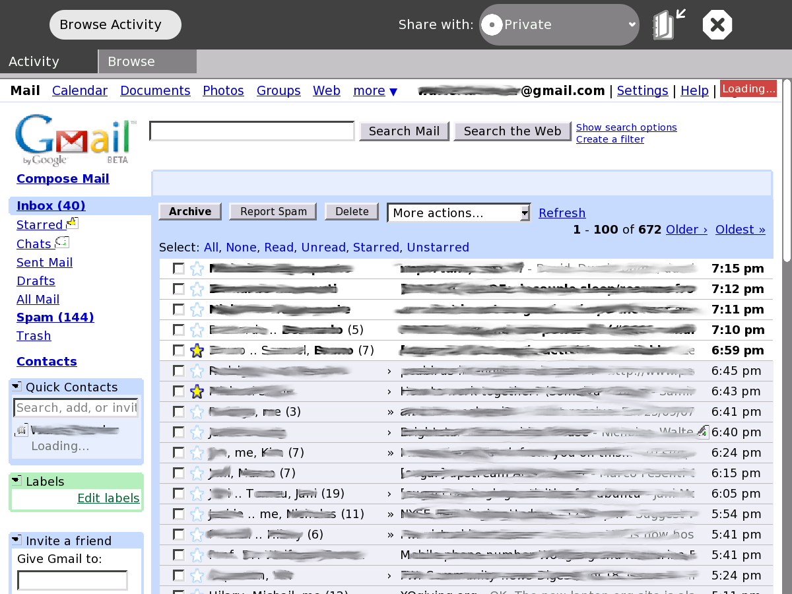Screen dimensions: 792x594
Task: Open the Activity tab
Action: point(48,61)
